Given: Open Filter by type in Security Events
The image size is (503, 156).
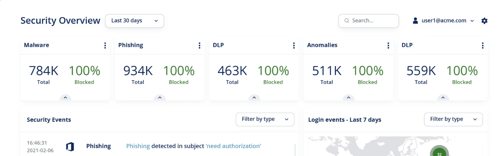Looking at the screenshot, I should point(265,119).
